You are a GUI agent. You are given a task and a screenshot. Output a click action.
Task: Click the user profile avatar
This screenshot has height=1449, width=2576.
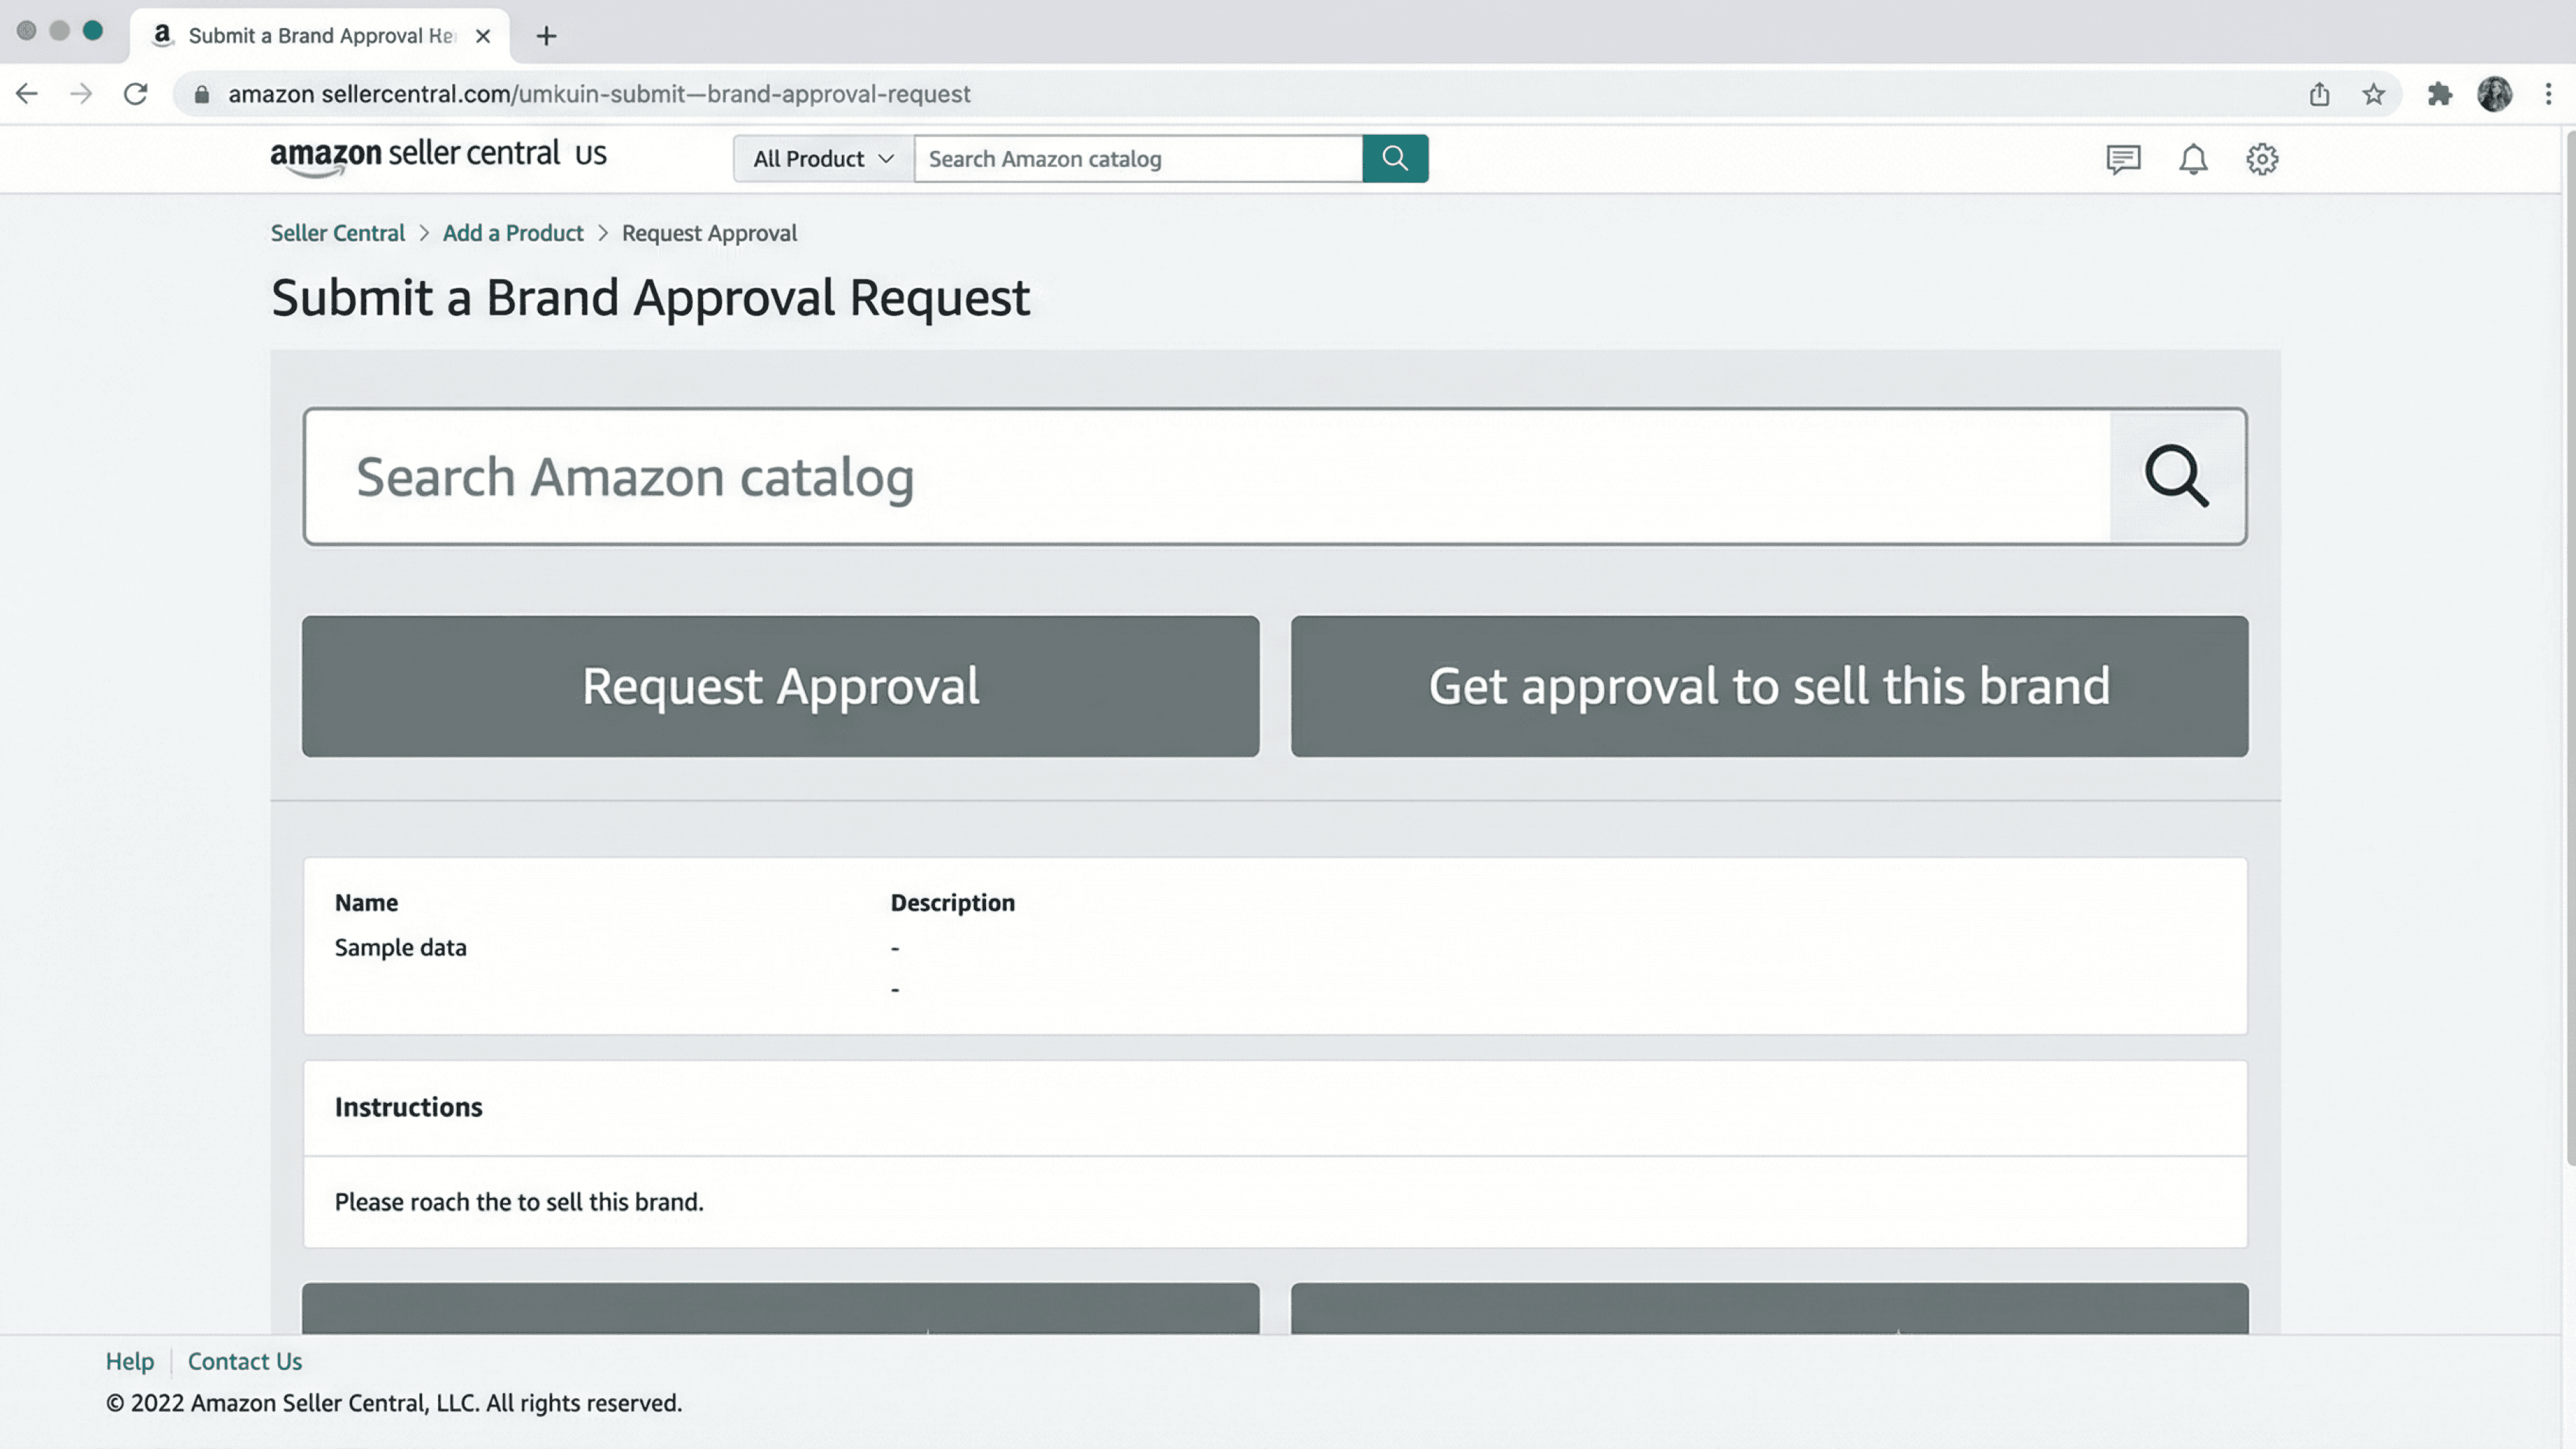click(x=2494, y=94)
